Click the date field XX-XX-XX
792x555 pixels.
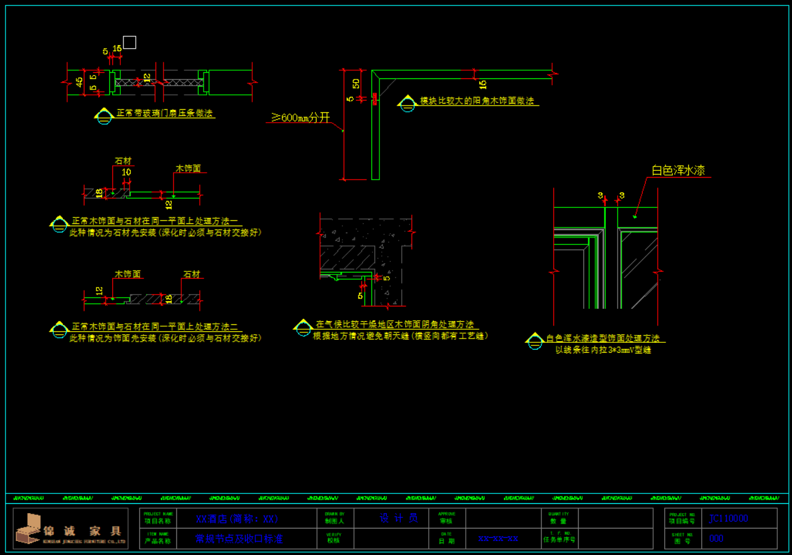(x=498, y=538)
